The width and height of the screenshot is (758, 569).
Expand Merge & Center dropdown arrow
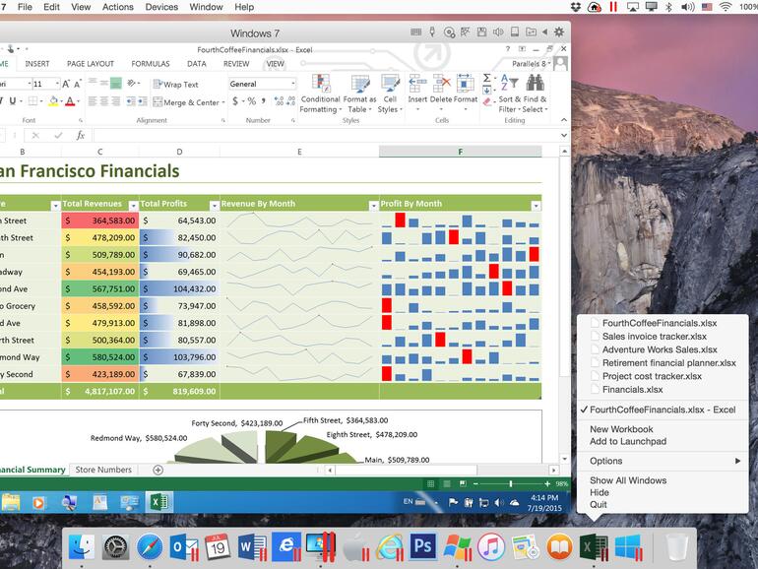click(223, 102)
